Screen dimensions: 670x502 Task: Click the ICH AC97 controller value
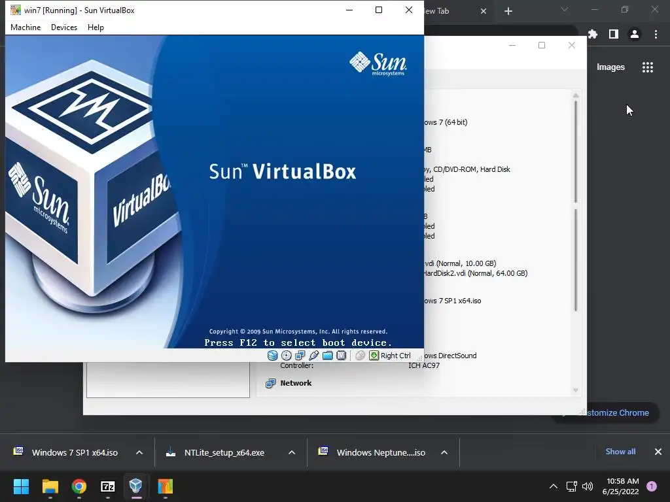pyautogui.click(x=424, y=365)
